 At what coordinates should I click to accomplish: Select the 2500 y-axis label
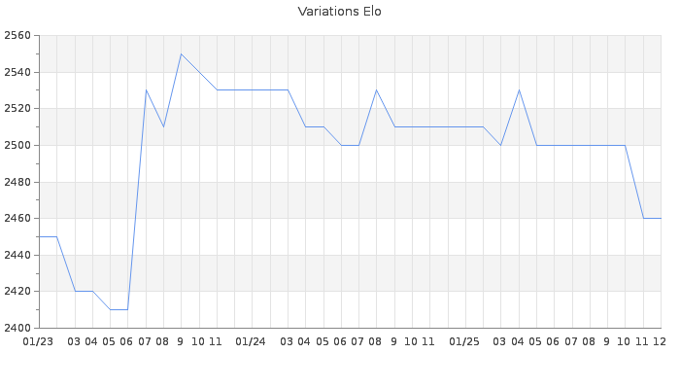pyautogui.click(x=17, y=146)
